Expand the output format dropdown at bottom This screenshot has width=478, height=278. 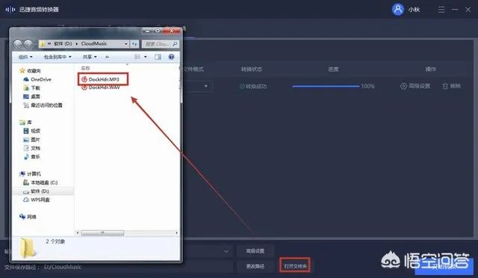226,251
